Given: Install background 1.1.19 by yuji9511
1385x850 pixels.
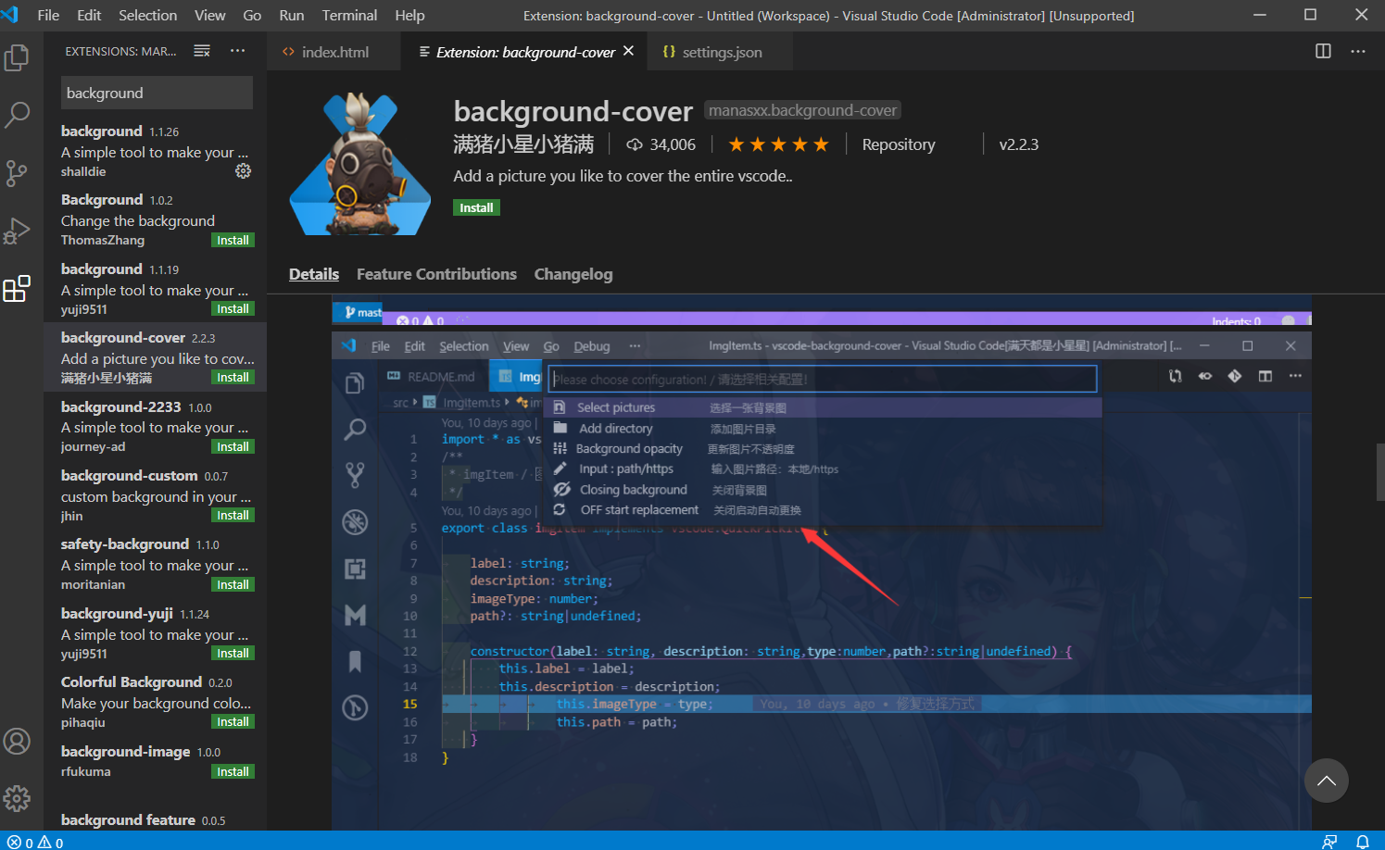Looking at the screenshot, I should 233,308.
